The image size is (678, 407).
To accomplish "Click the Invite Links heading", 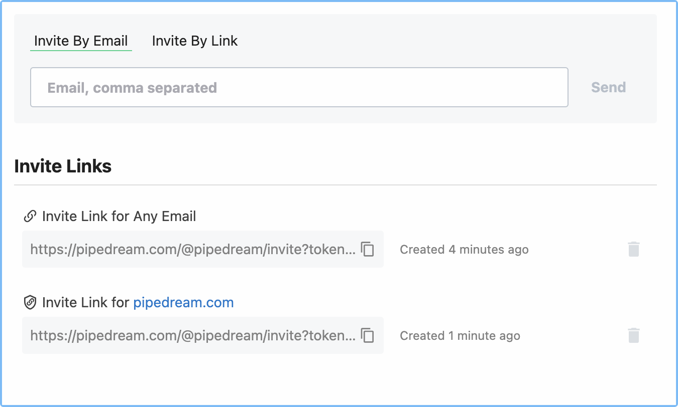I will click(x=63, y=166).
